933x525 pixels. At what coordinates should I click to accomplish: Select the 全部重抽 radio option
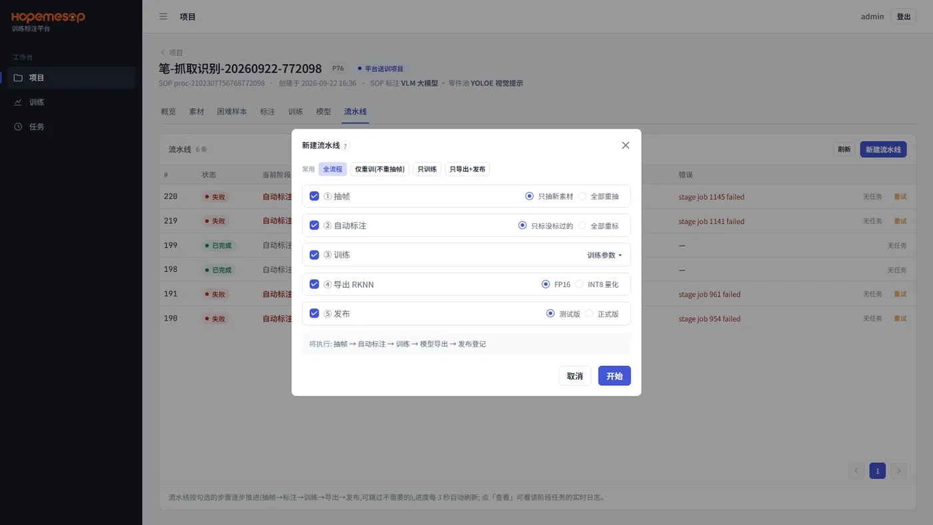(x=598, y=197)
